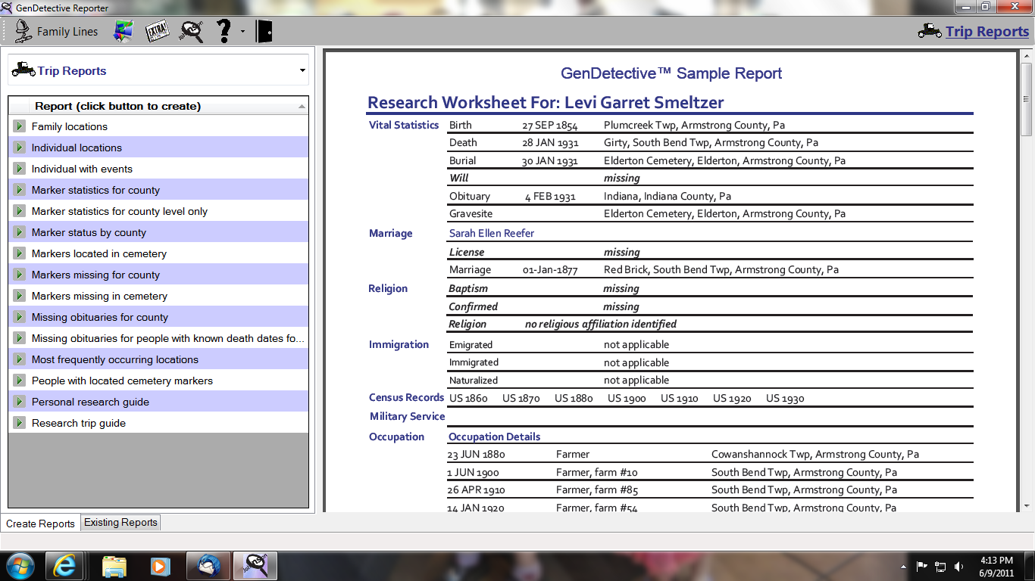Create the Individual locations report
Screen dimensions: 1035x581
20,148
